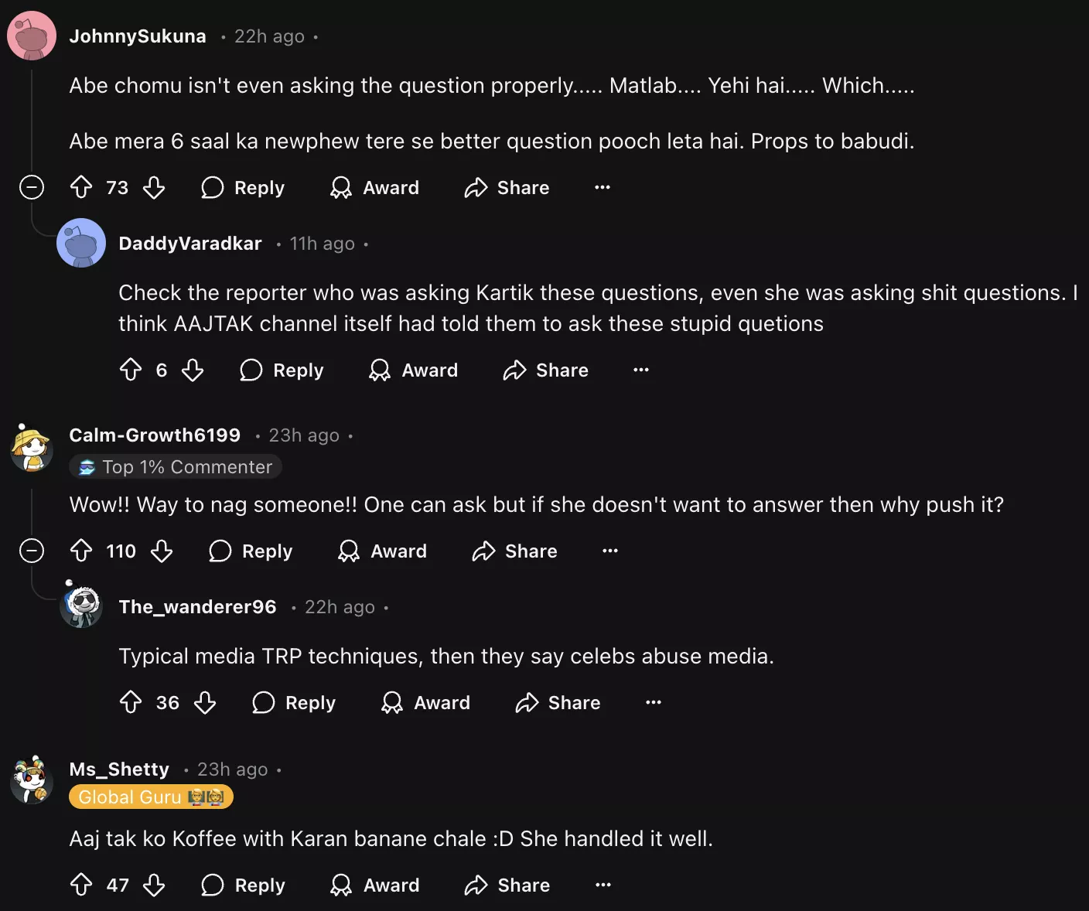Open more options on Ms_Shetty's comment

tap(603, 885)
